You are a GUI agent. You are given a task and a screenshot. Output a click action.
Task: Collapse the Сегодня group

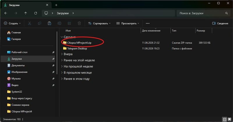[x=62, y=37]
